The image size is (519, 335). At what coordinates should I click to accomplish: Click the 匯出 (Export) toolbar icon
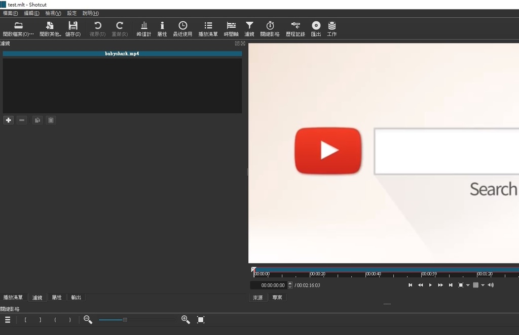[x=316, y=29]
